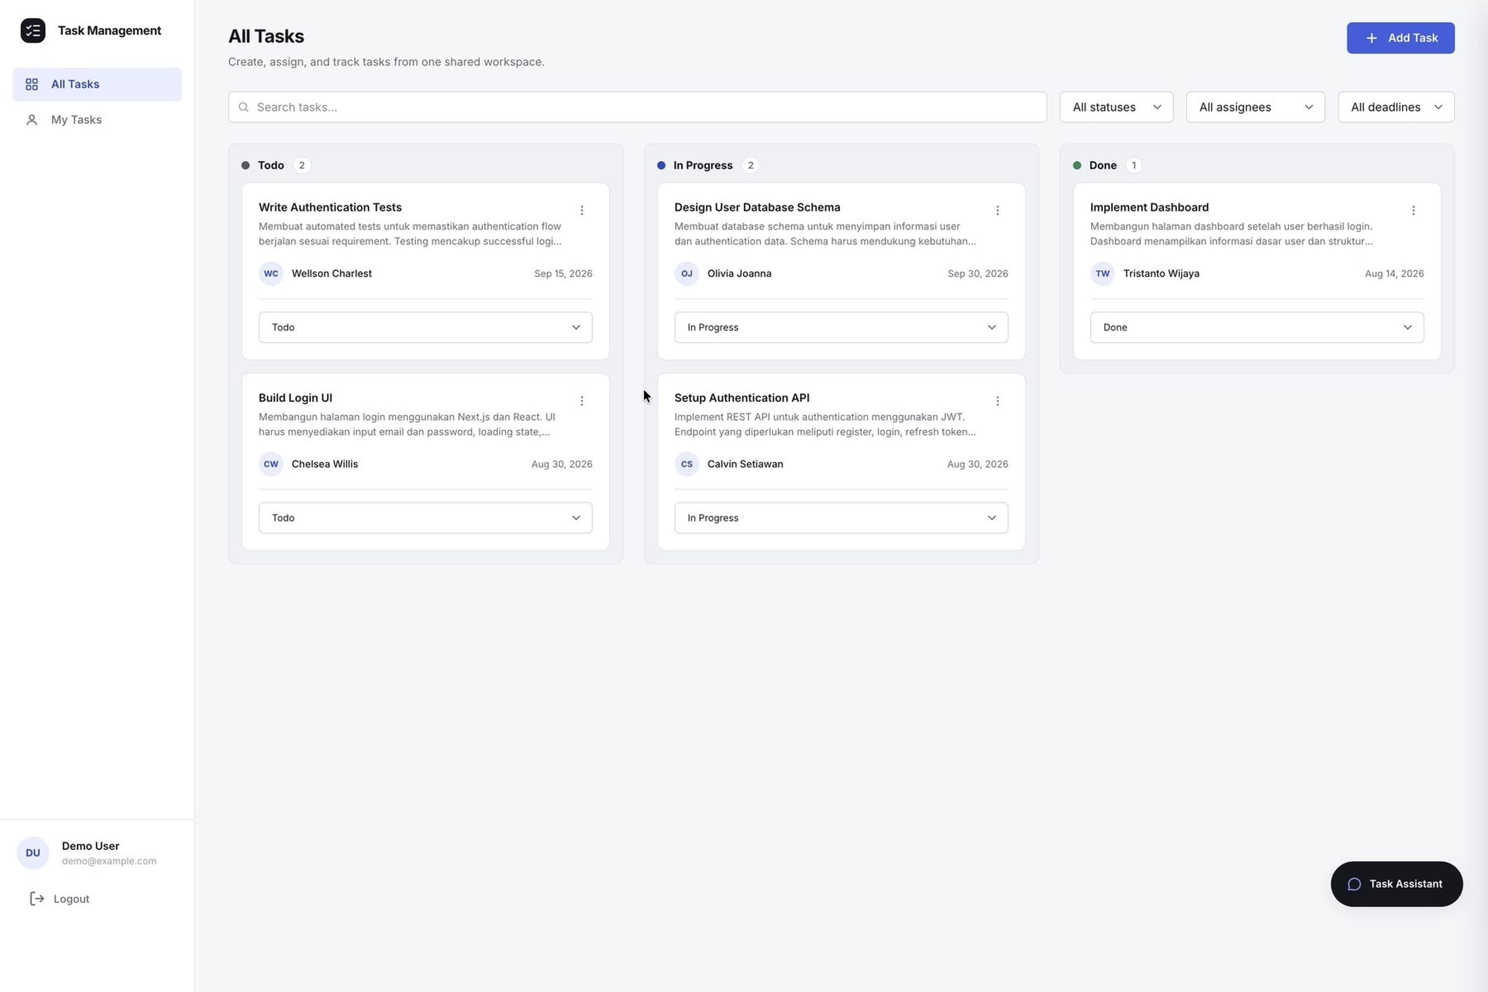Screen dimensions: 1488x992
Task: Click the magnifier icon in search bar
Action: tap(243, 107)
